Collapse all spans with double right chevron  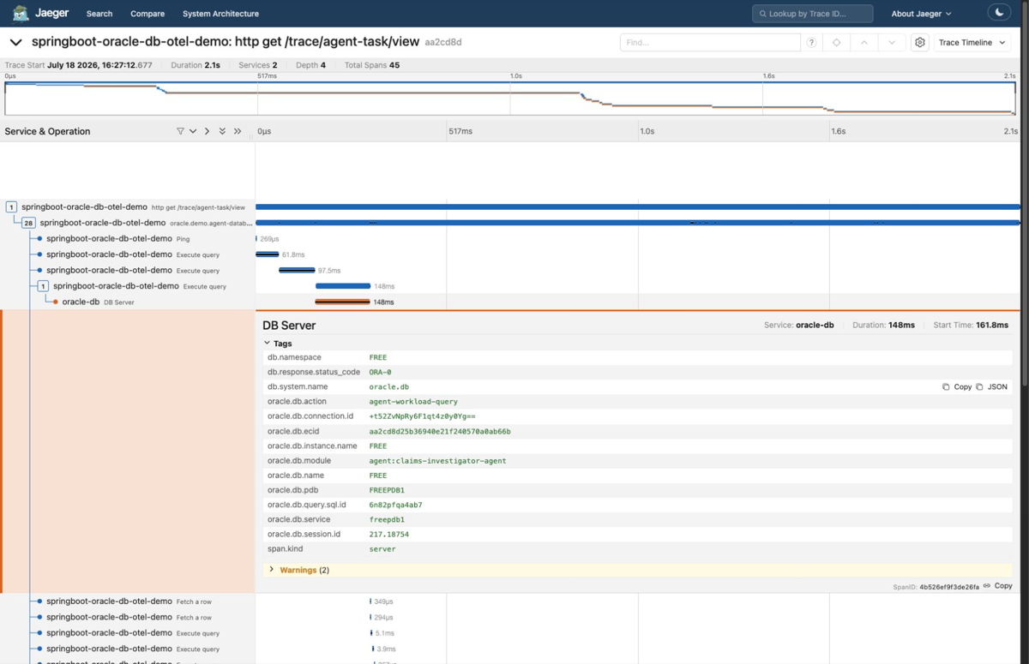[238, 131]
